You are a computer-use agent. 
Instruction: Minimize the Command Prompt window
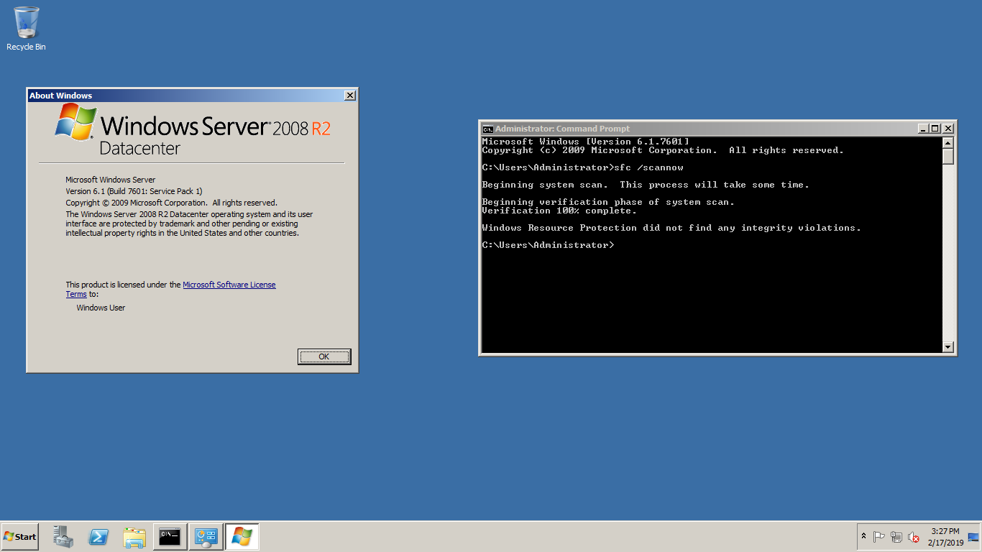coord(923,129)
